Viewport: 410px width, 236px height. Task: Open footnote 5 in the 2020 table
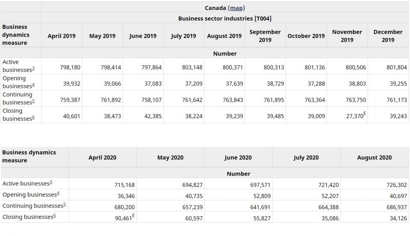[x=64, y=205]
